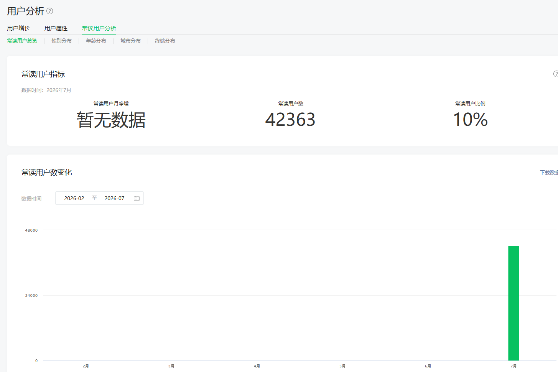Open the 年龄分布 sub-tab
This screenshot has width=558, height=372.
pos(96,41)
